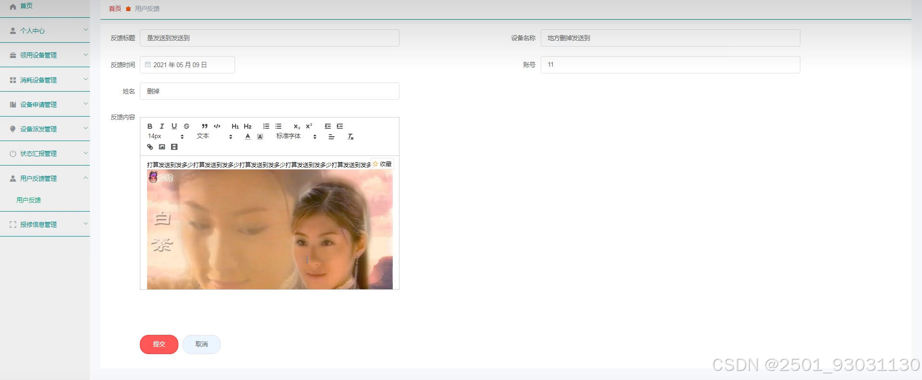
Task: Toggle italic formatting in the editor
Action: click(x=162, y=126)
